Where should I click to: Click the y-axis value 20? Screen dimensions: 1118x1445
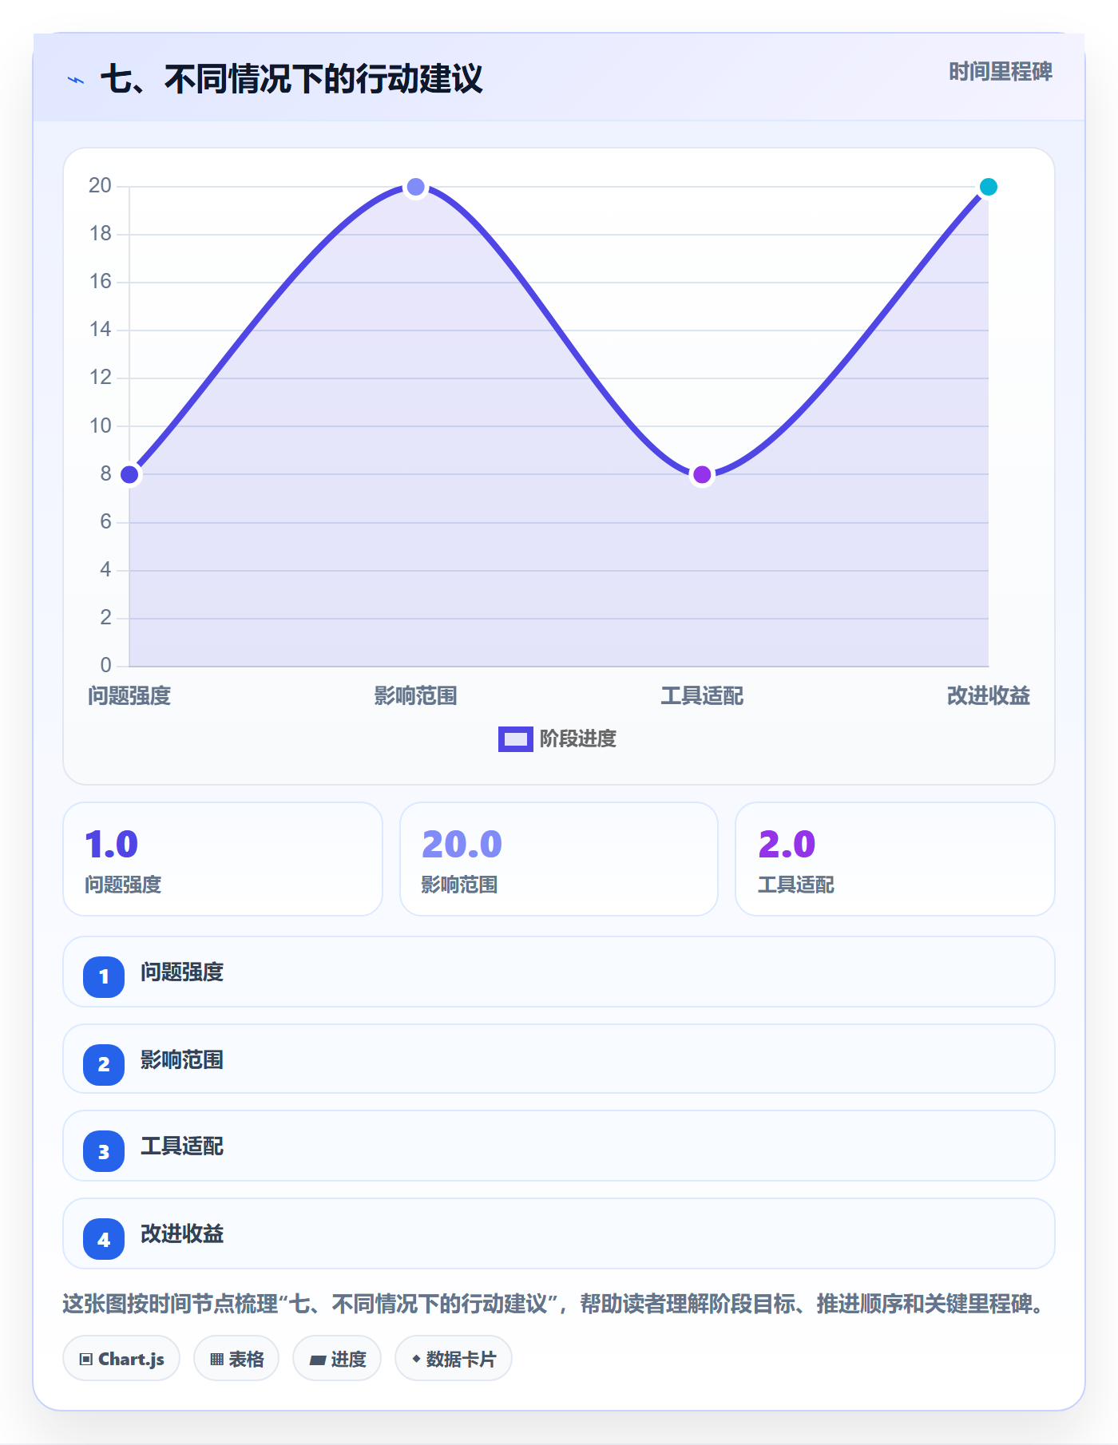point(100,186)
